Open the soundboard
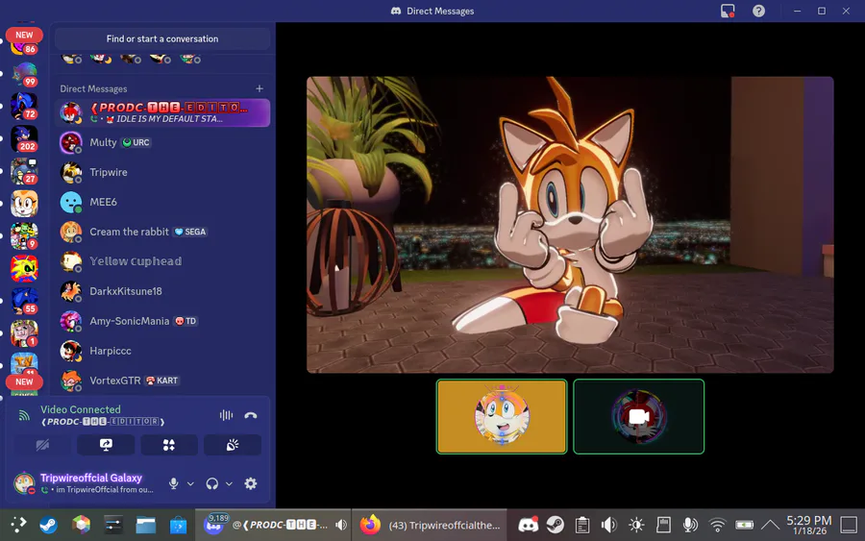 pyautogui.click(x=233, y=445)
